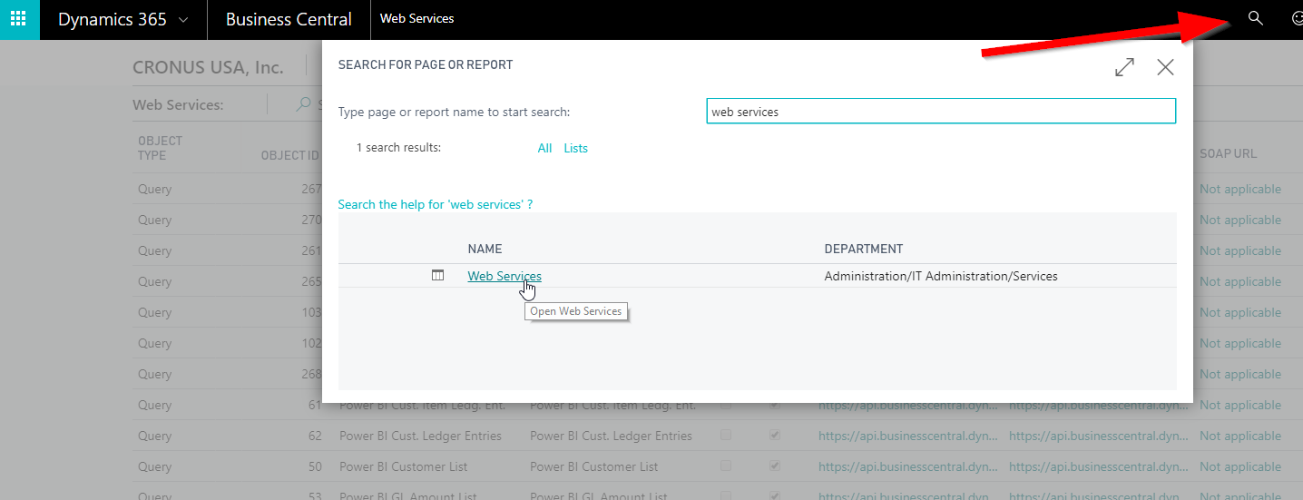Click the OBJECT ID column header
The width and height of the screenshot is (1303, 500).
(x=289, y=155)
